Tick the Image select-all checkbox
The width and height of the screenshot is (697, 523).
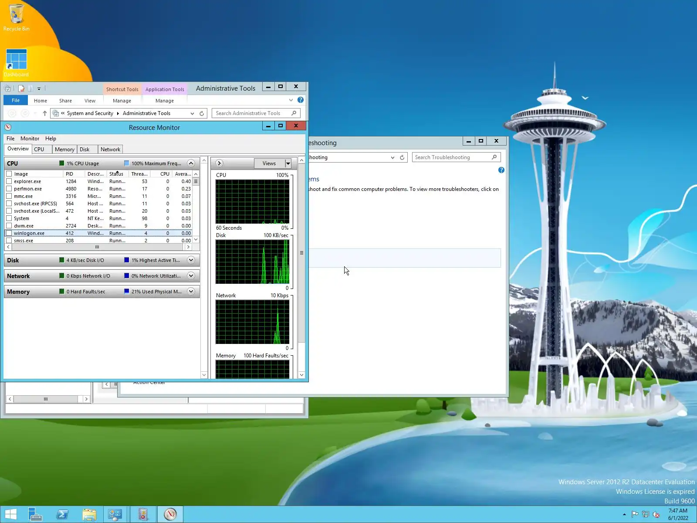pos(9,174)
